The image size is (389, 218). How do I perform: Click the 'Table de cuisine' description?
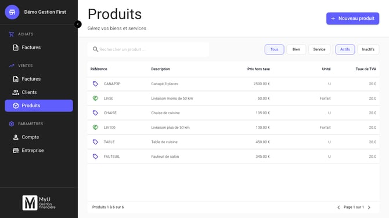click(x=164, y=142)
